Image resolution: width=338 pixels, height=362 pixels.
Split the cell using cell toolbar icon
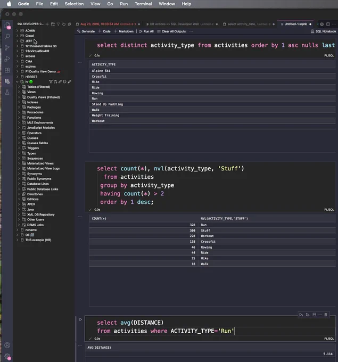tap(314, 315)
